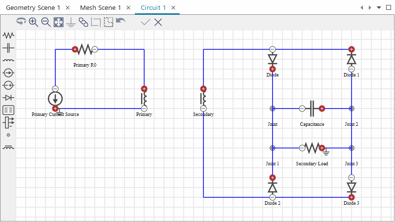
Task: Click the Primary Current Source symbol
Action: click(x=55, y=98)
